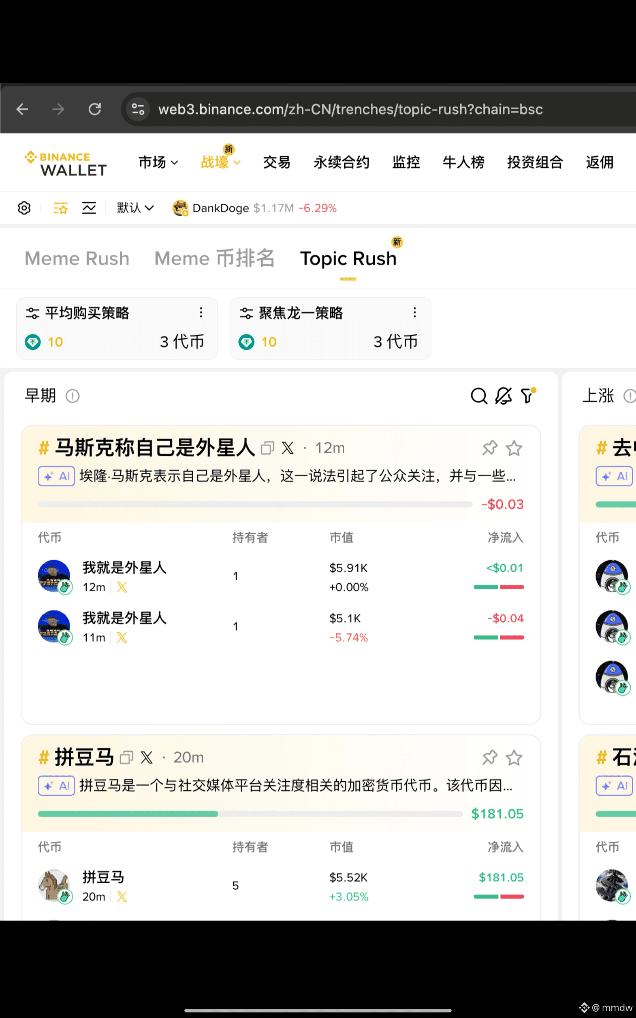Open X link of the 11m 我就是外星人 token
The width and height of the screenshot is (636, 1018).
pyautogui.click(x=122, y=637)
